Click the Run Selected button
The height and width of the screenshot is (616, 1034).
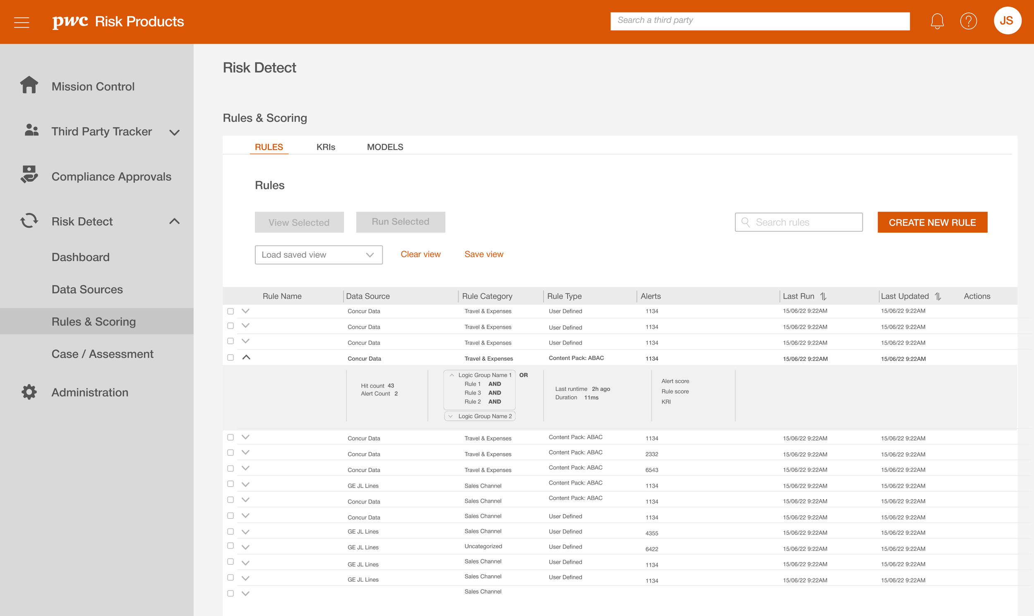(x=400, y=222)
